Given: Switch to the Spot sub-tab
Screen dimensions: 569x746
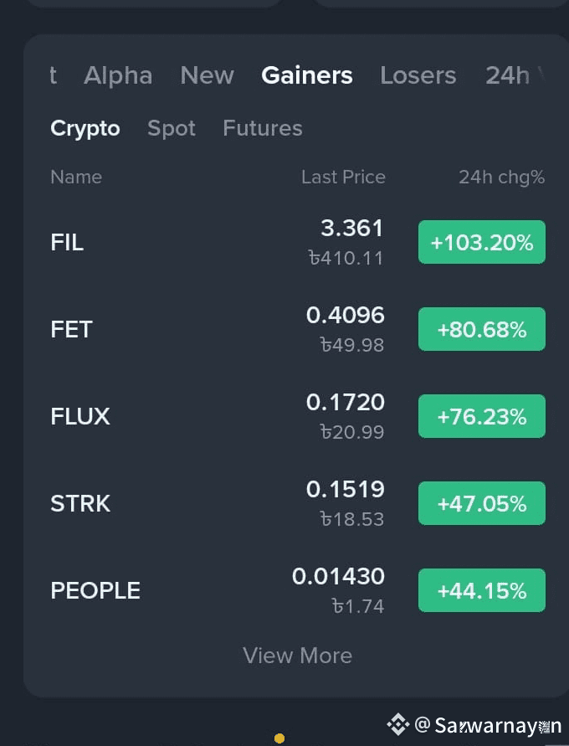Looking at the screenshot, I should tap(172, 128).
